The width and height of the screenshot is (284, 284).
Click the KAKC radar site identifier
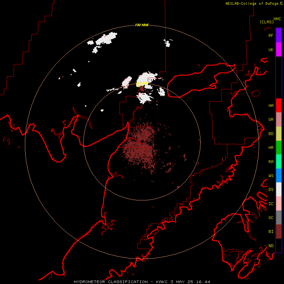[162, 282]
